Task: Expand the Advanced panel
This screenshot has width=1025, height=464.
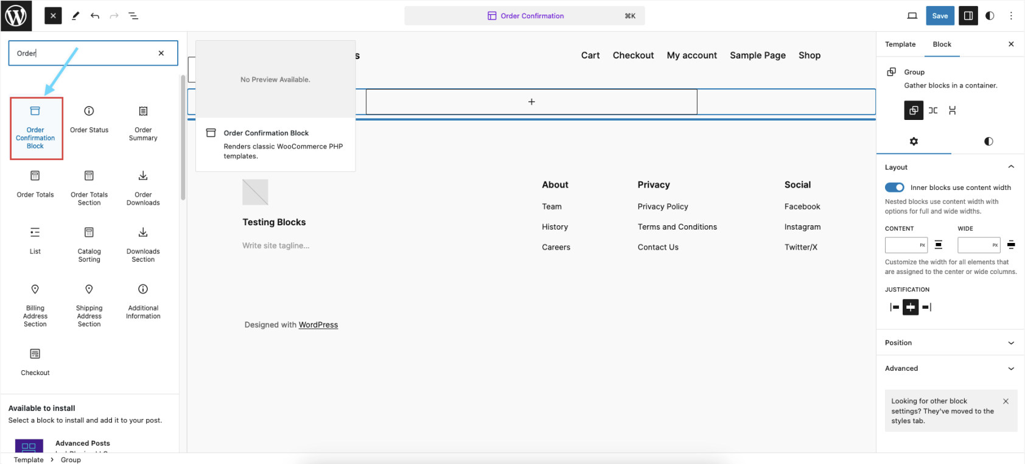Action: pos(950,368)
